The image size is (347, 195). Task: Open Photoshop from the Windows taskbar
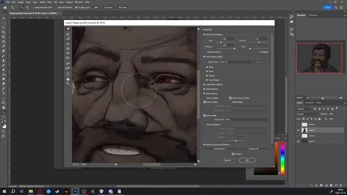click(75, 191)
